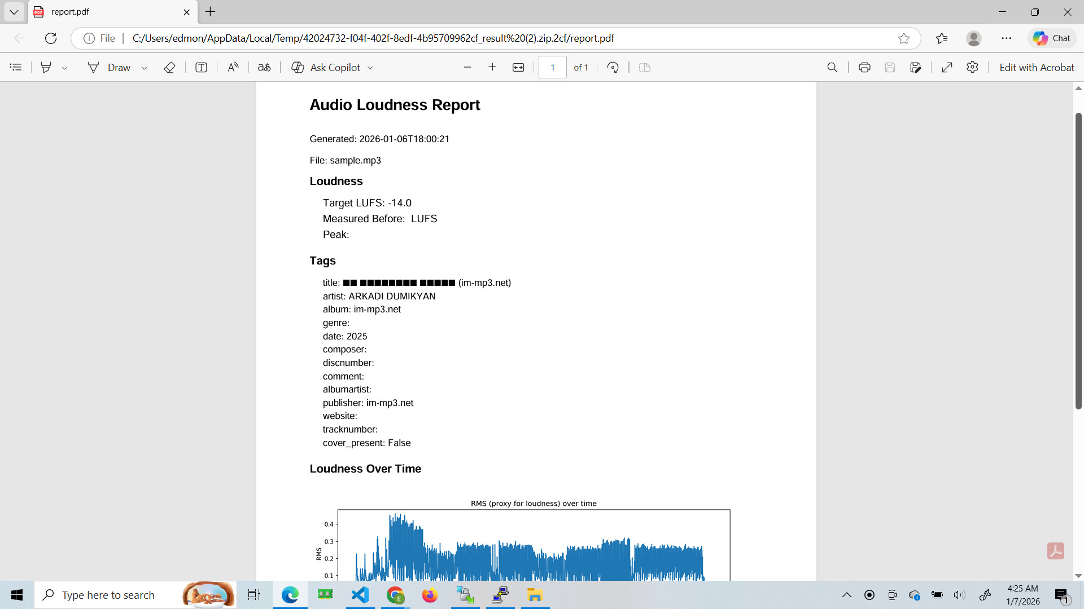Print the loudness report
The width and height of the screenshot is (1084, 609).
(x=864, y=67)
